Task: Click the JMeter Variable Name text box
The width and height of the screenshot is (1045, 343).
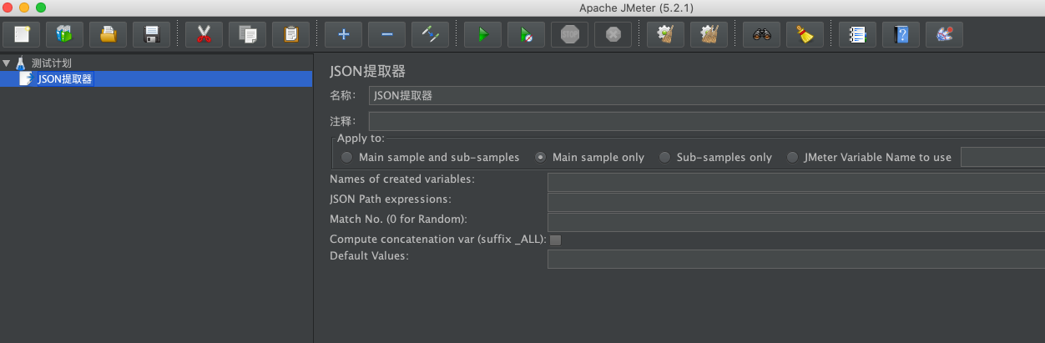Action: pos(1002,157)
